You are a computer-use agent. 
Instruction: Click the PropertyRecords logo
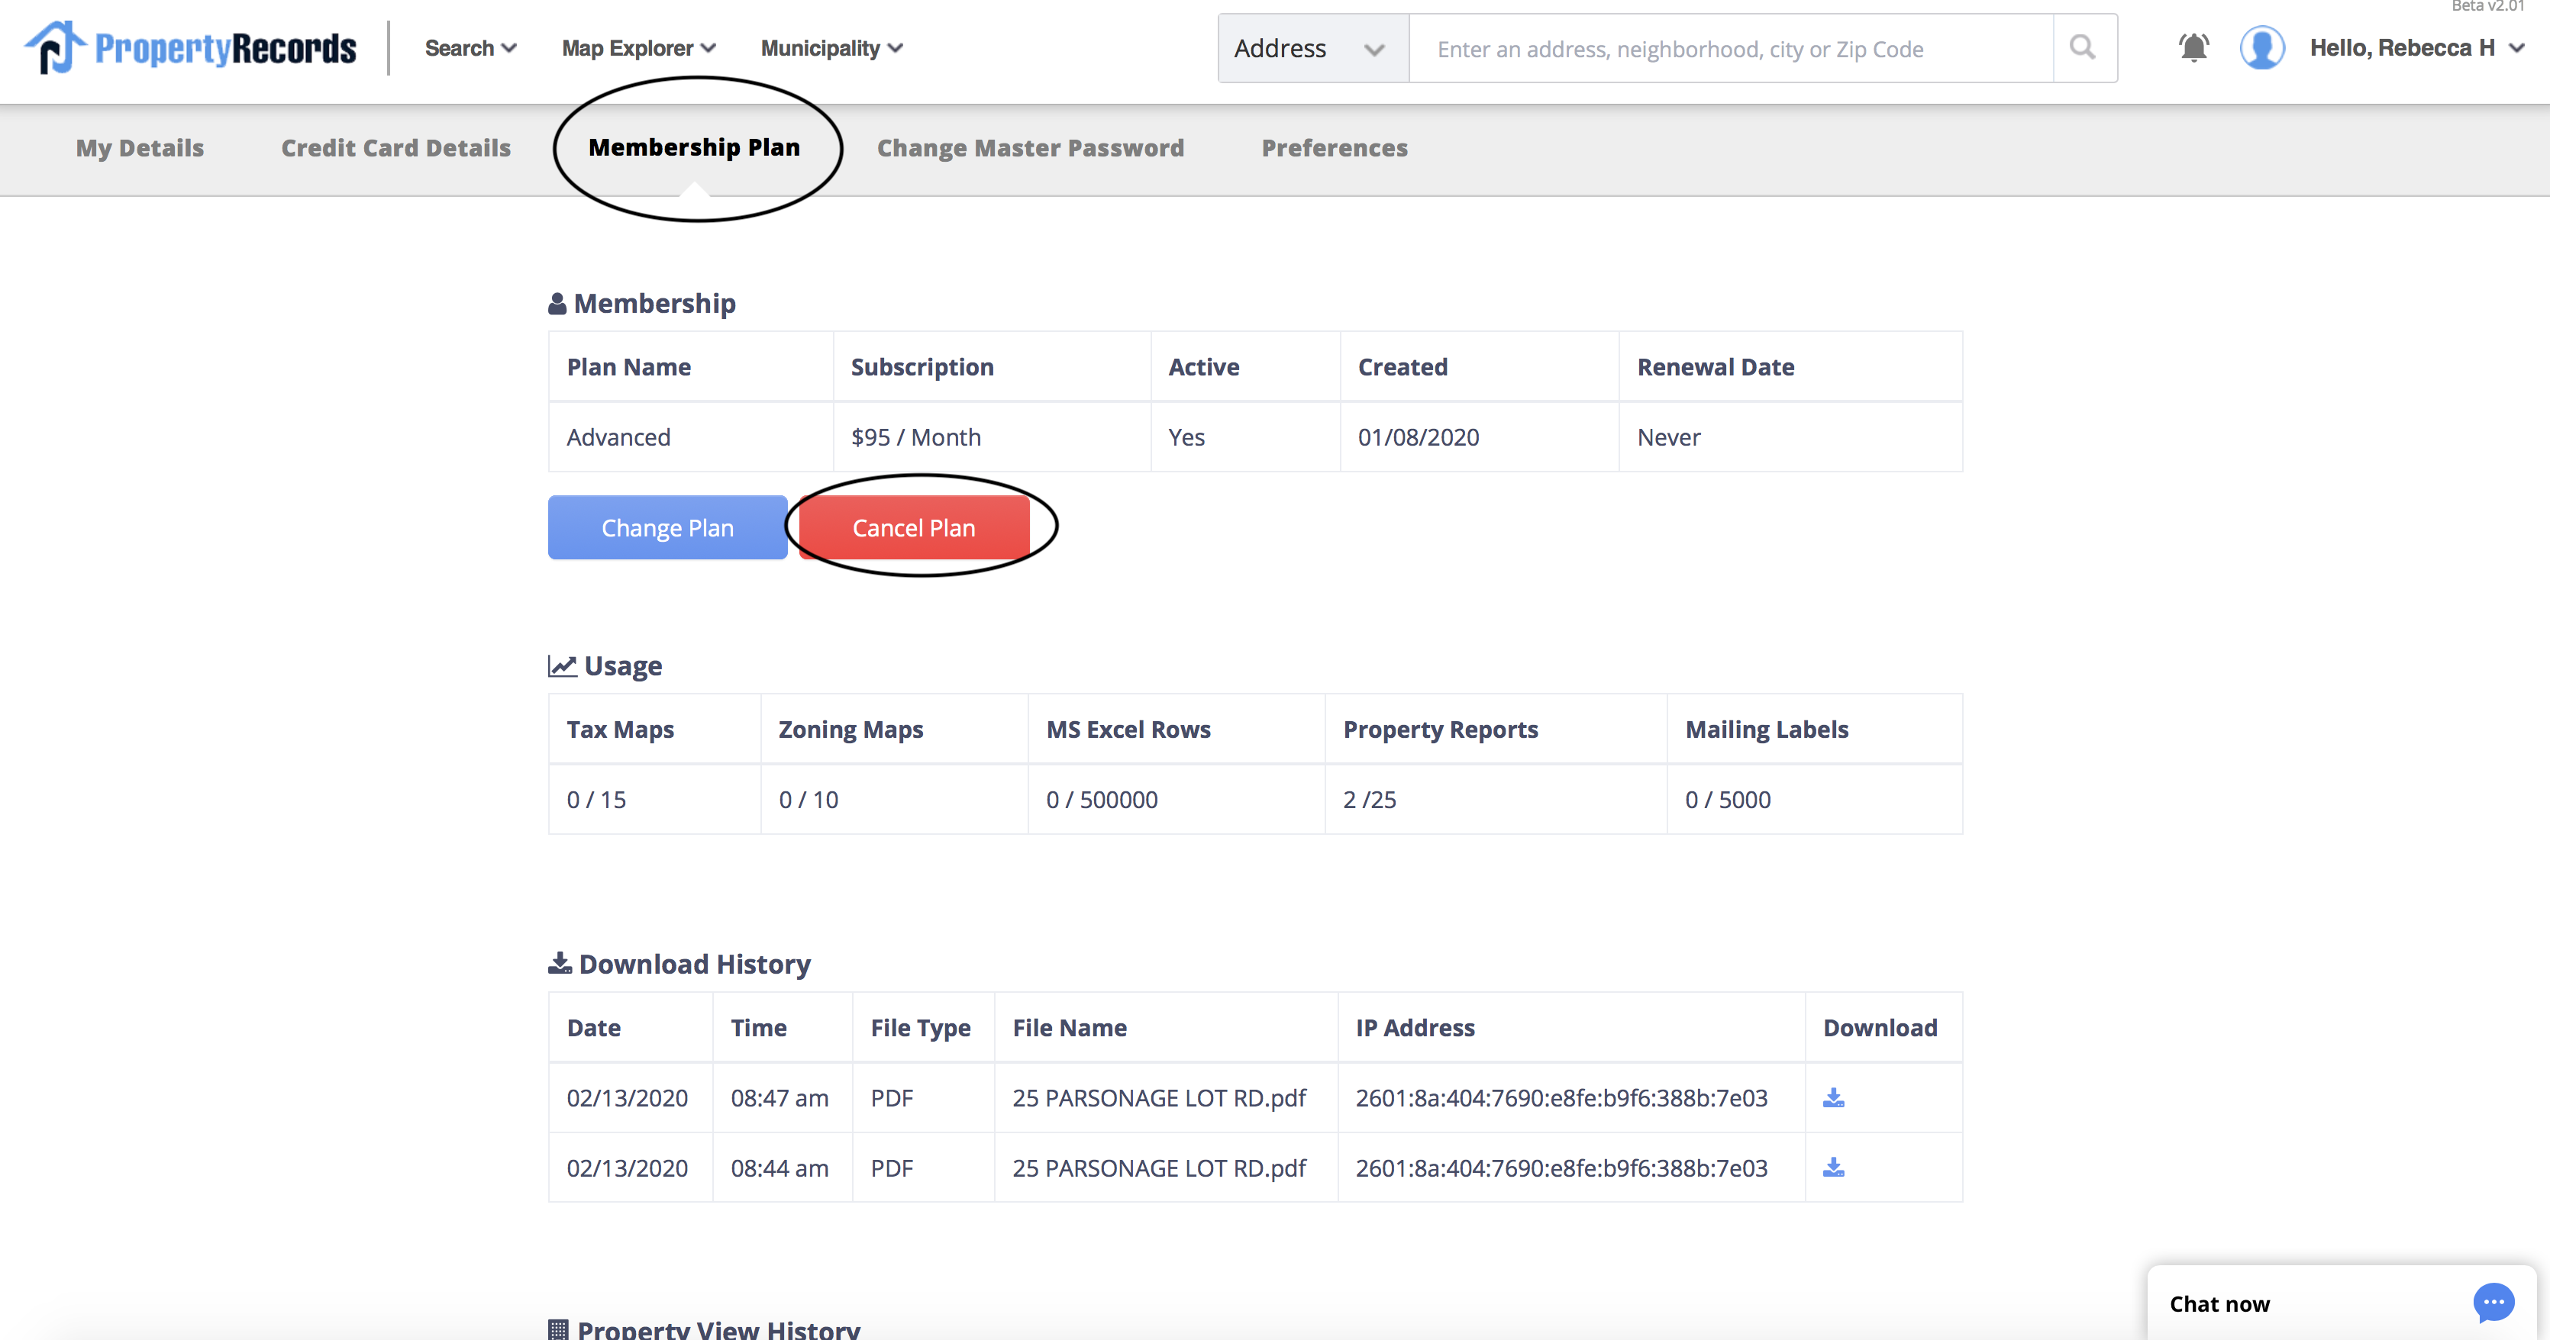(190, 47)
